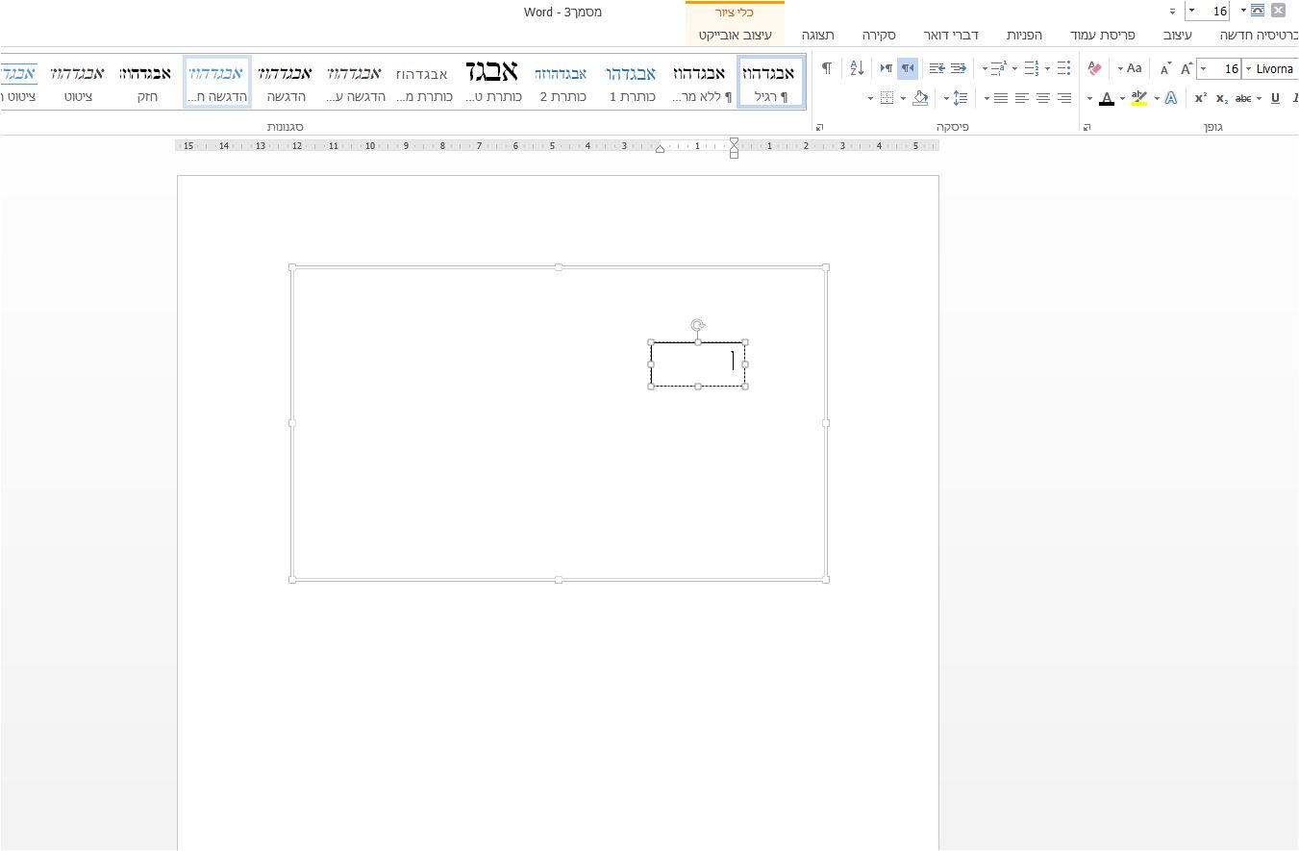Click the paragraph shading paint bucket
Image resolution: width=1299 pixels, height=851 pixels.
920,98
